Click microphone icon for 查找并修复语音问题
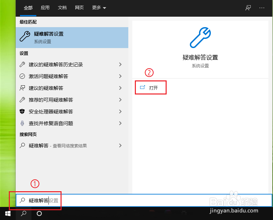 click(x=22, y=123)
